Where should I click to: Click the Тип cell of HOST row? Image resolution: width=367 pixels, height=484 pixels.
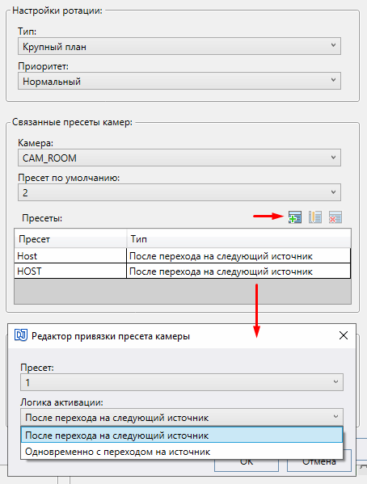238,271
